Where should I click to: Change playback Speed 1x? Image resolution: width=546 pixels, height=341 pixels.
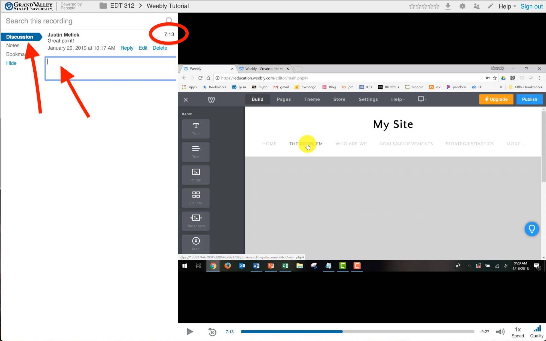click(x=518, y=332)
